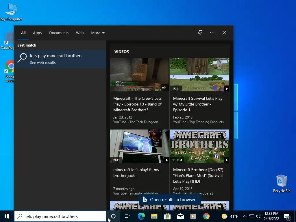Open the taskbar clock and date
The image size is (296, 222).
[x=271, y=216]
